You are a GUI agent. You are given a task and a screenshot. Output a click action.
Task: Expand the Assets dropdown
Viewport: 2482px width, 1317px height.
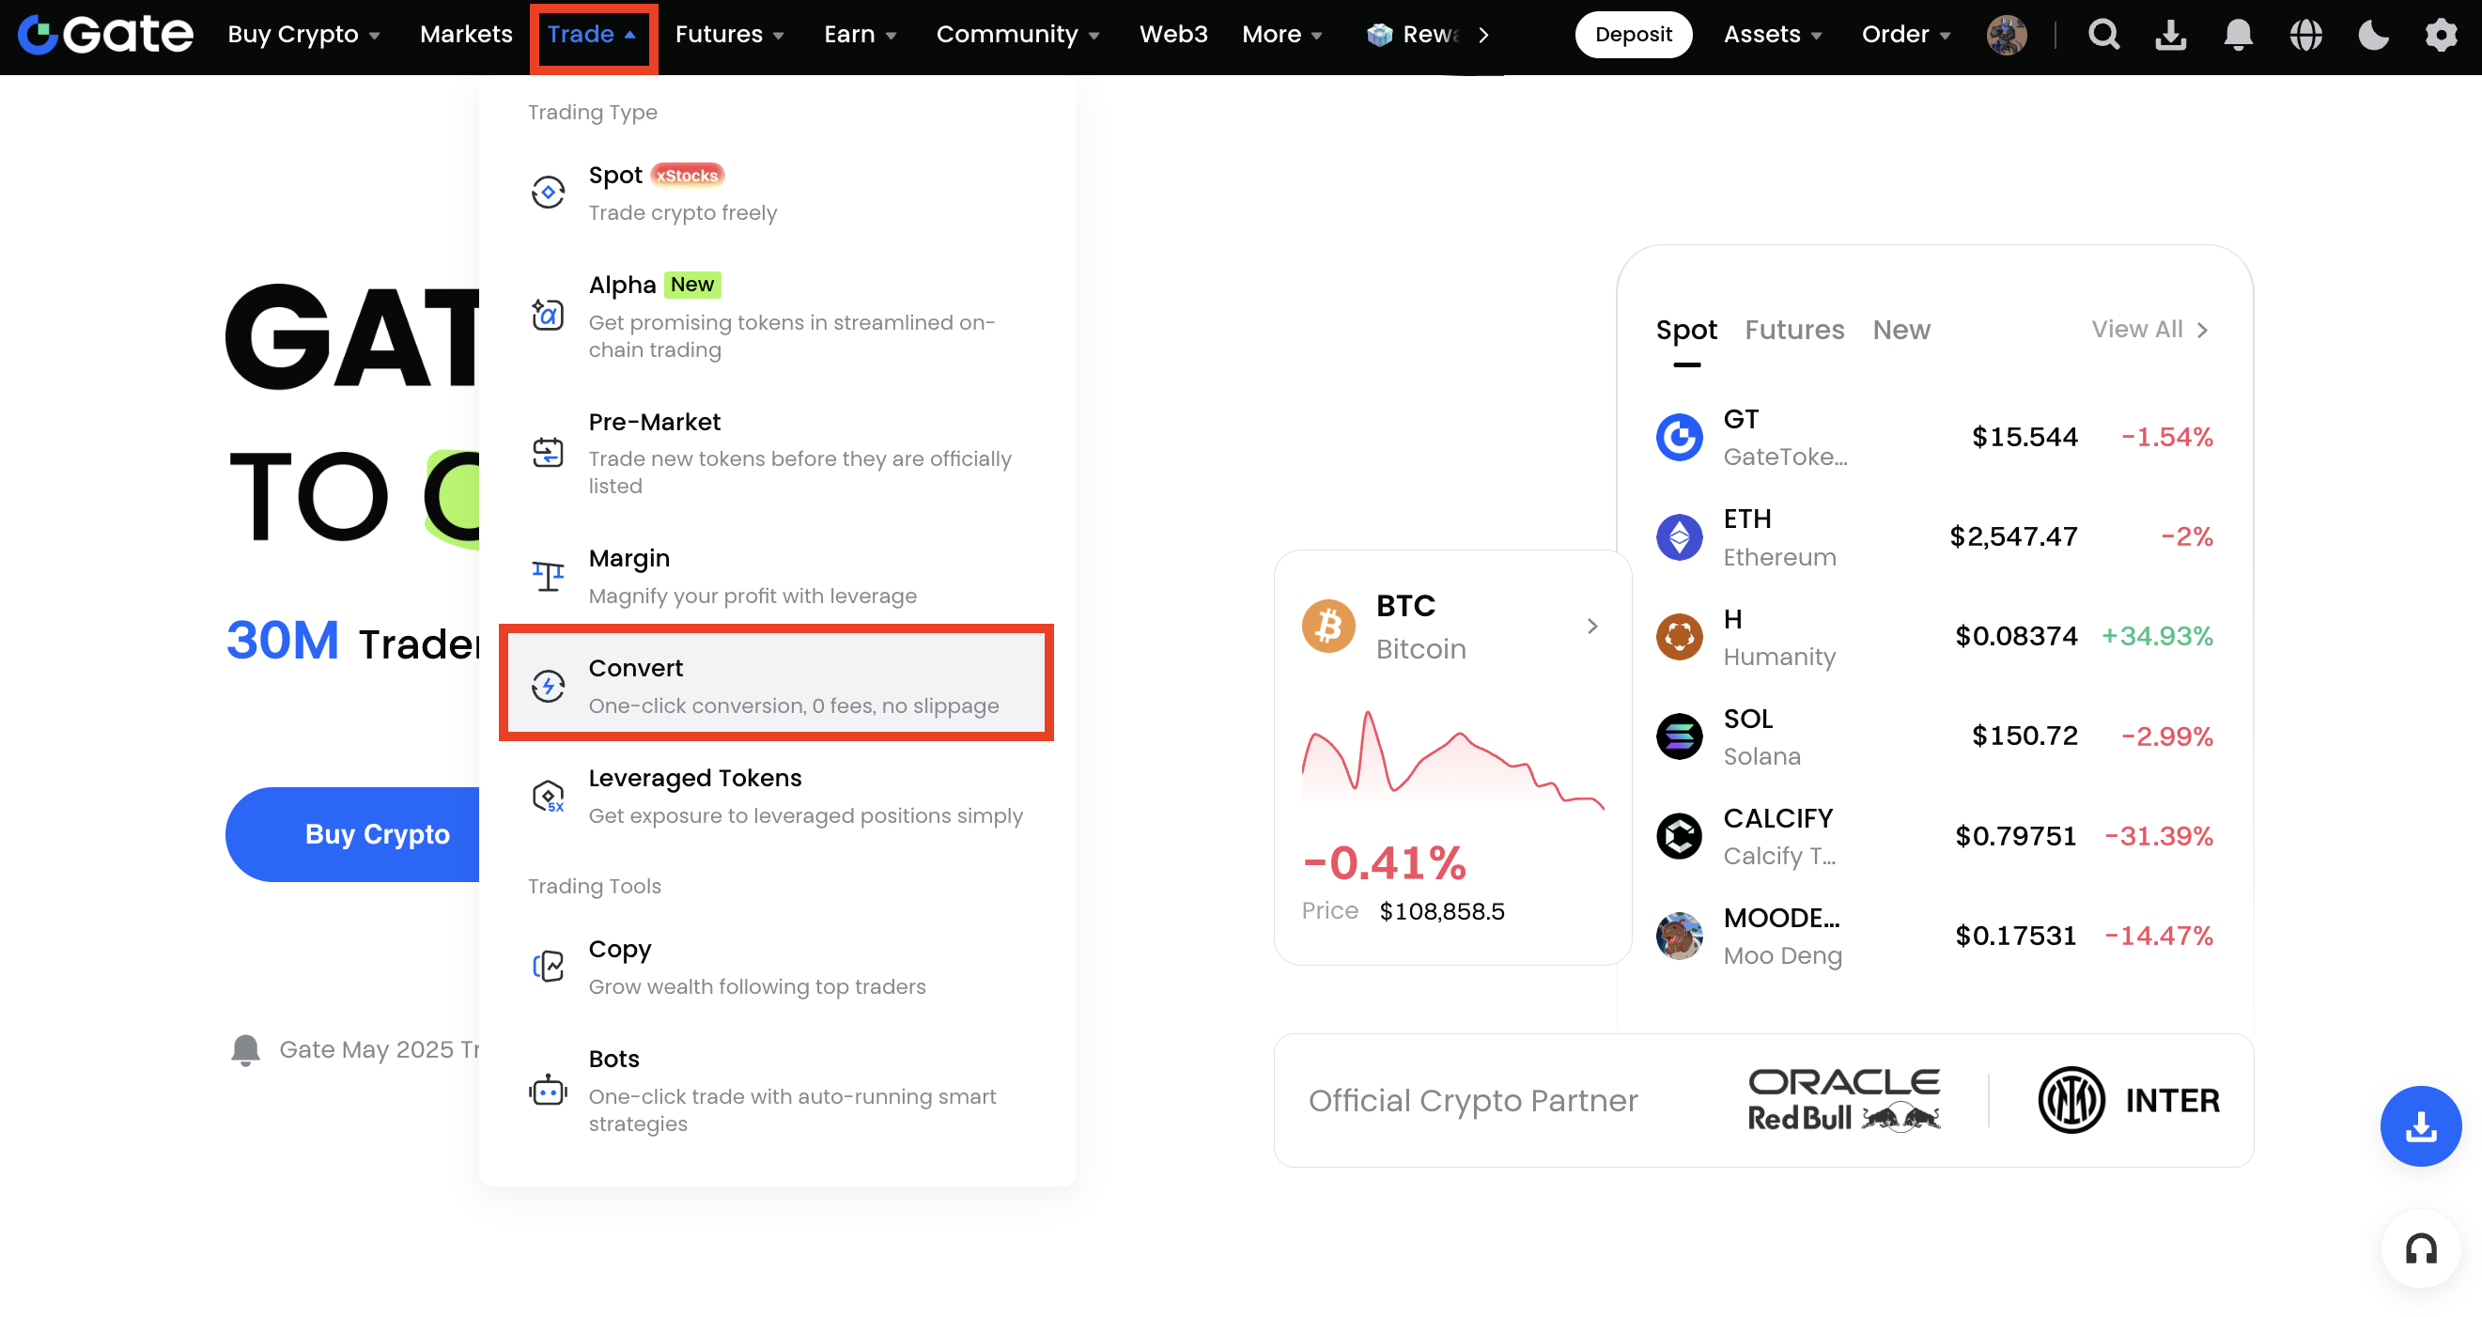click(1772, 35)
